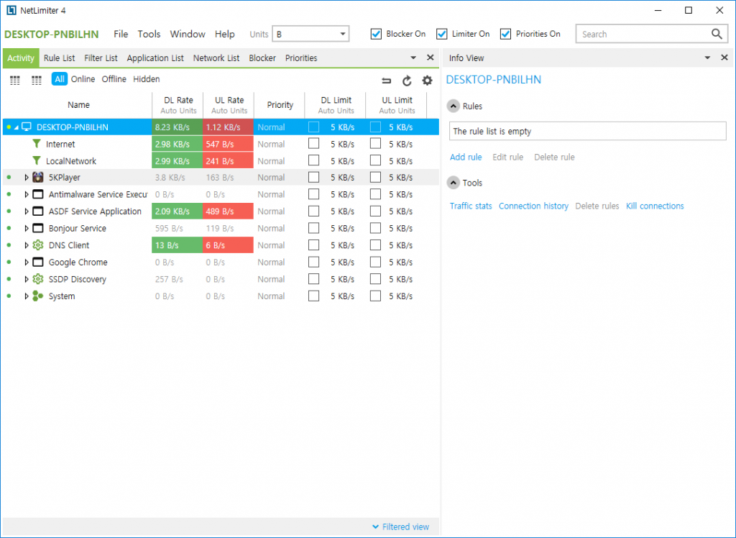The height and width of the screenshot is (538, 736).
Task: Open the Tools menu
Action: [149, 34]
